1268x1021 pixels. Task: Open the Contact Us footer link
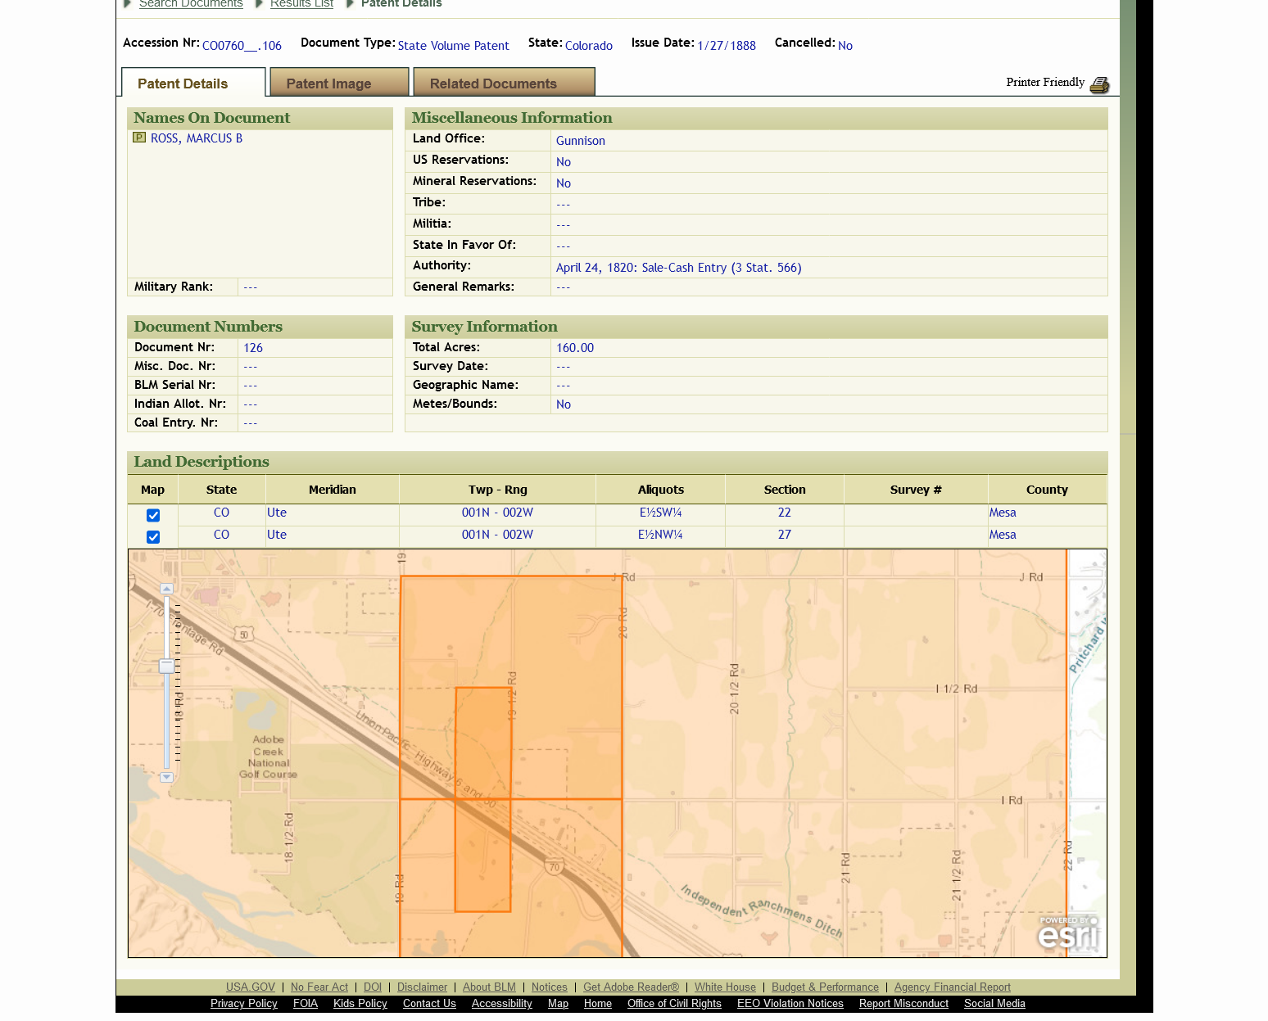pos(429,1003)
